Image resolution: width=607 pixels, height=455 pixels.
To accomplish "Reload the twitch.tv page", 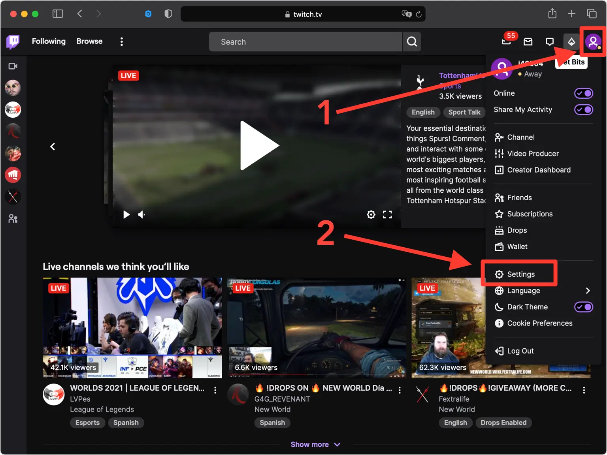I will click(x=418, y=14).
